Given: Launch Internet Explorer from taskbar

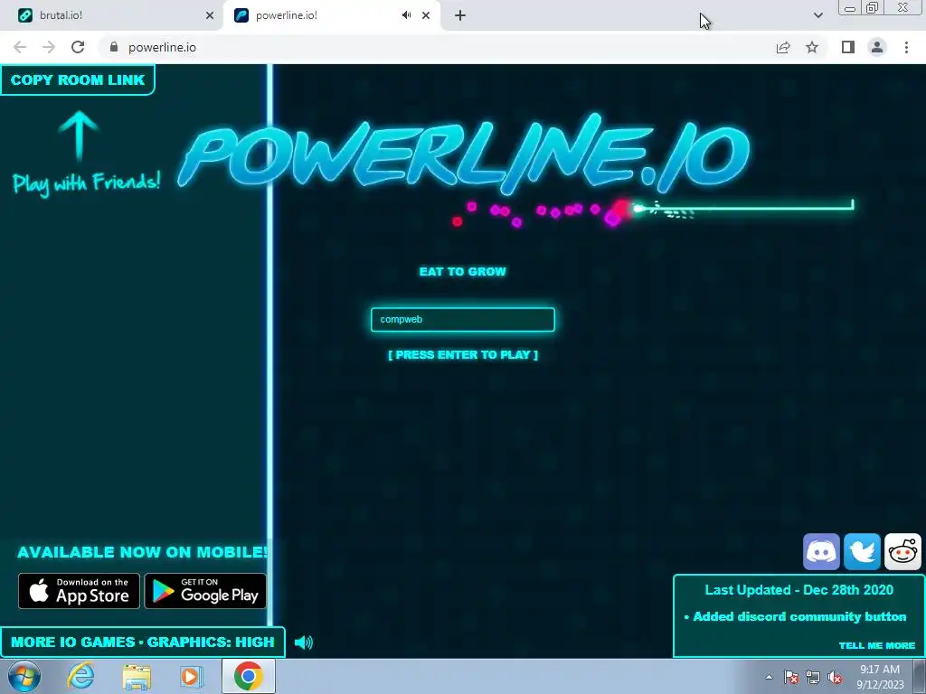Looking at the screenshot, I should [80, 676].
